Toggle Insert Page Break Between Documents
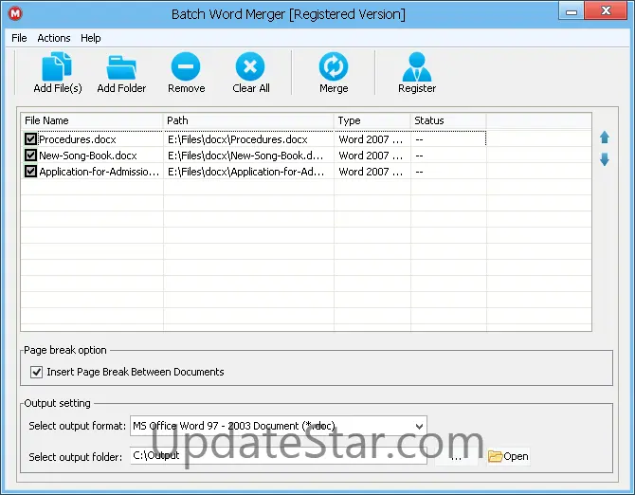 click(36, 372)
